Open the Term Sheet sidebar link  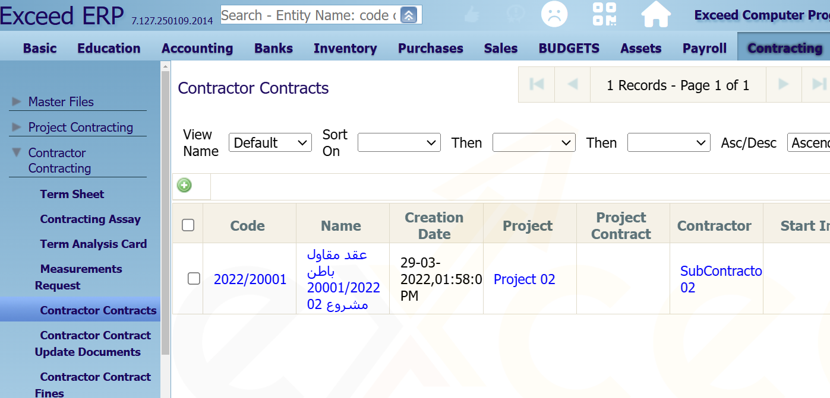pos(72,194)
